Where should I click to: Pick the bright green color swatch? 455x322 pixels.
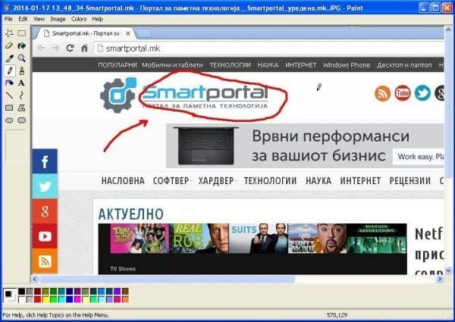[x=54, y=299]
